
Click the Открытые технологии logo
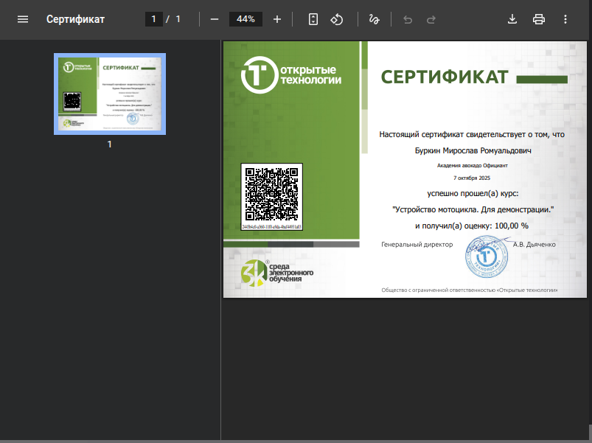[292, 74]
